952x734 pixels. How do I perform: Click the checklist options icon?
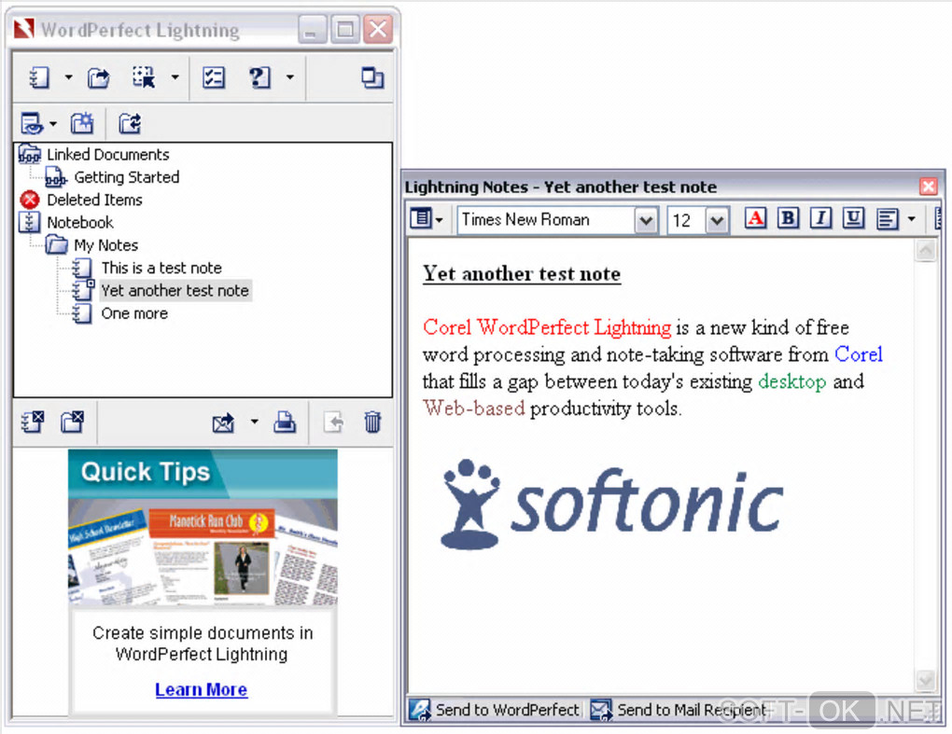click(x=213, y=77)
